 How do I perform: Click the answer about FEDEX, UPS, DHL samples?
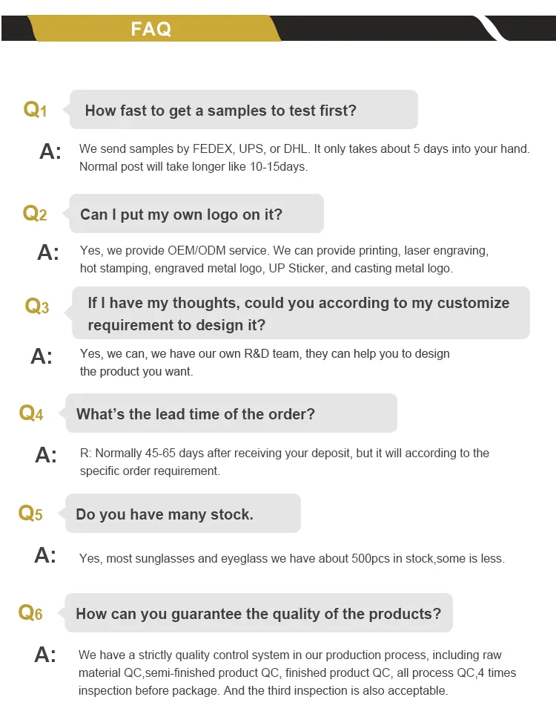304,157
